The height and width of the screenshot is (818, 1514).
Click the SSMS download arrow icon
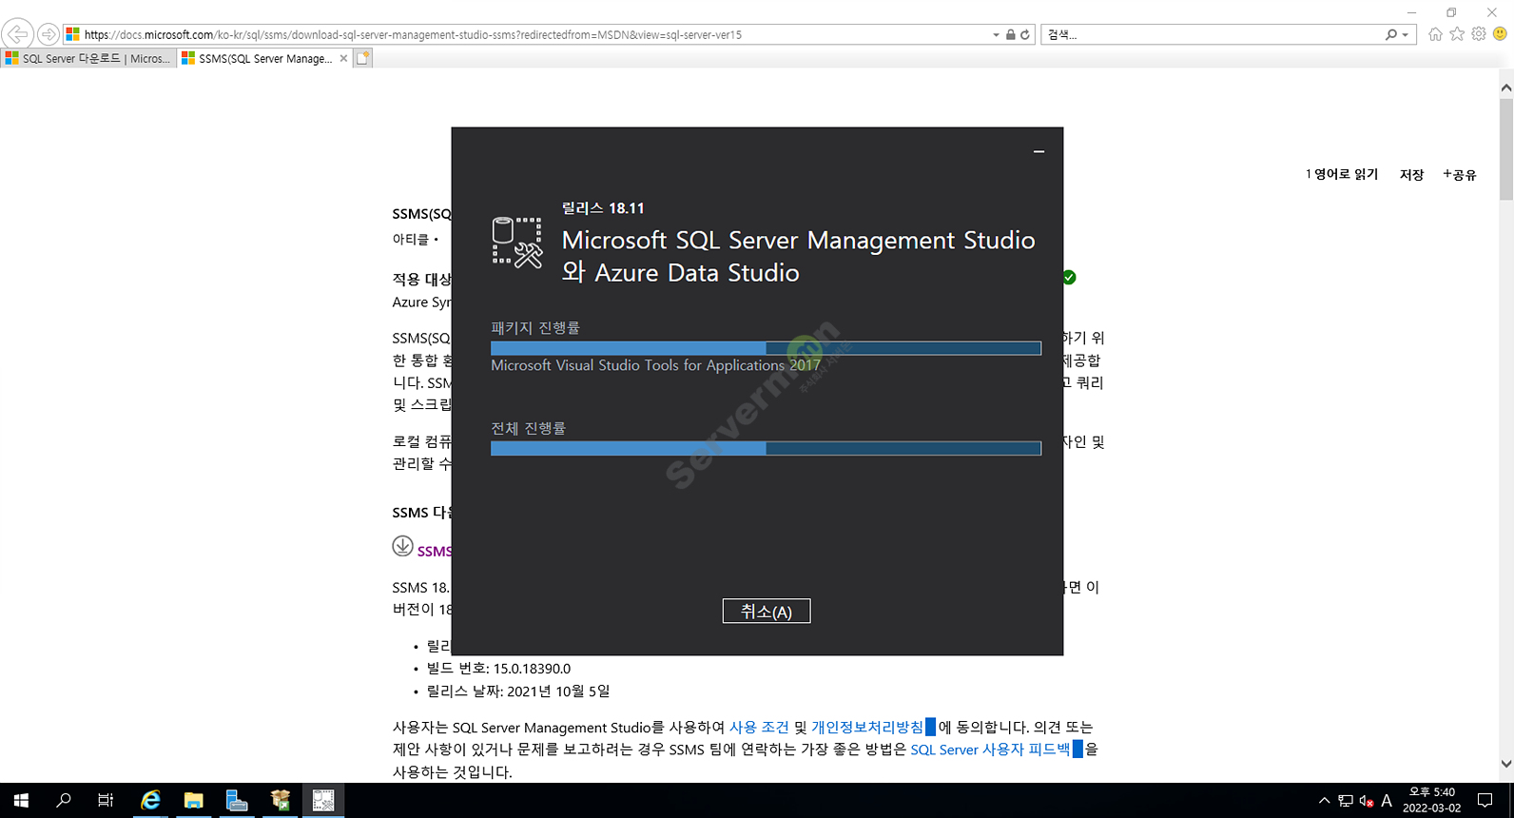tap(402, 547)
